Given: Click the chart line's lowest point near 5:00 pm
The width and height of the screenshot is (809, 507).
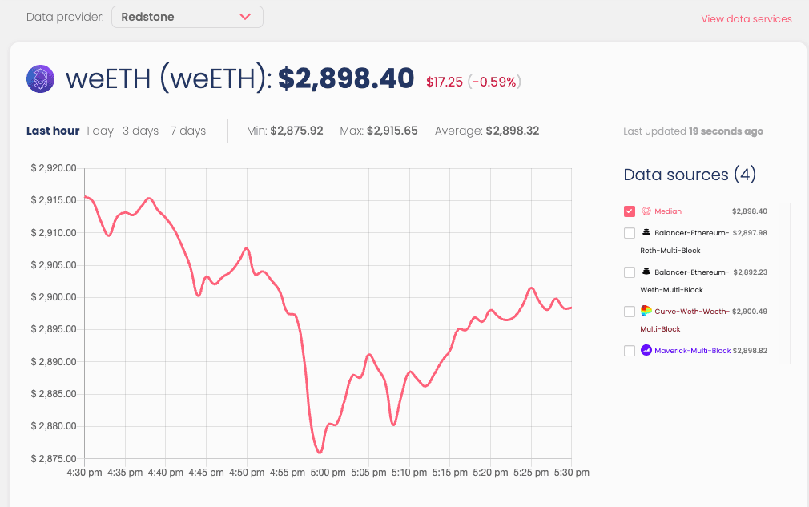Looking at the screenshot, I should tap(320, 453).
